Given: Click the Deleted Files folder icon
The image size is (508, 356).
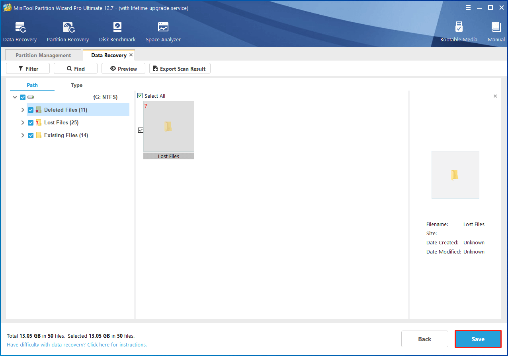Looking at the screenshot, I should 39,110.
